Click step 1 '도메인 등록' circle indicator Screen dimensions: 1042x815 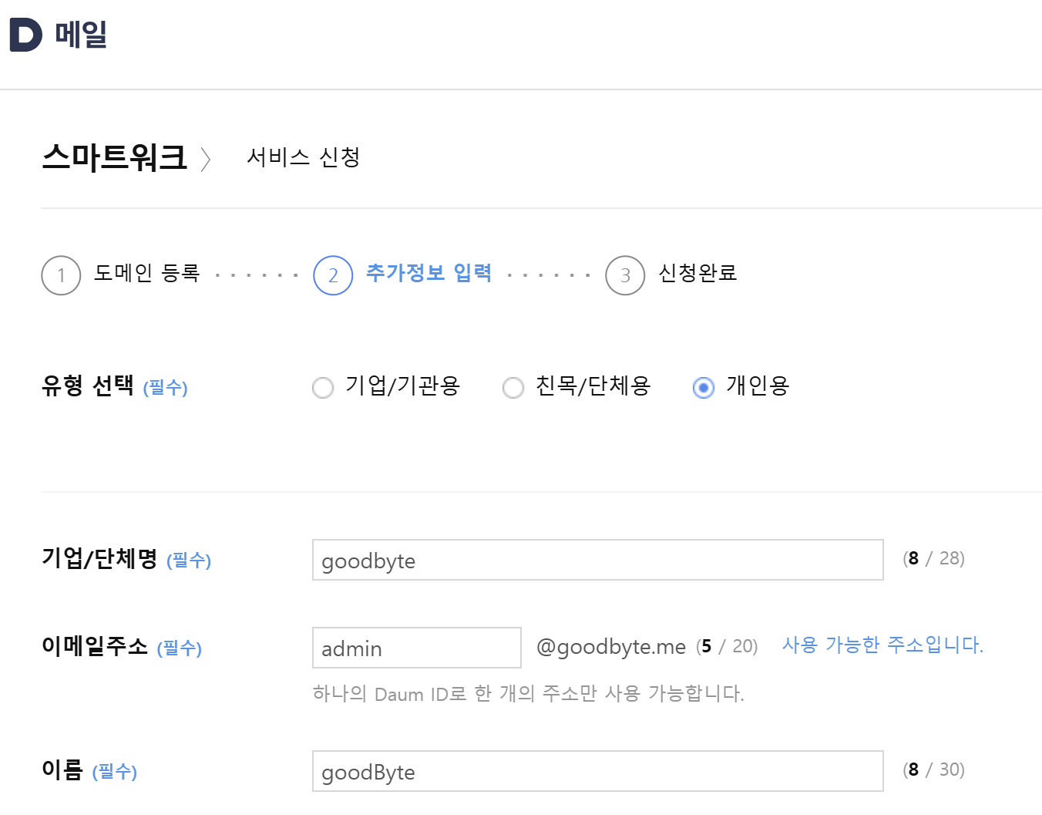(x=61, y=275)
